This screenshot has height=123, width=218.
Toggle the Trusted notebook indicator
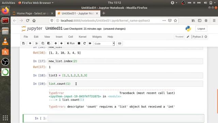[x=179, y=37]
